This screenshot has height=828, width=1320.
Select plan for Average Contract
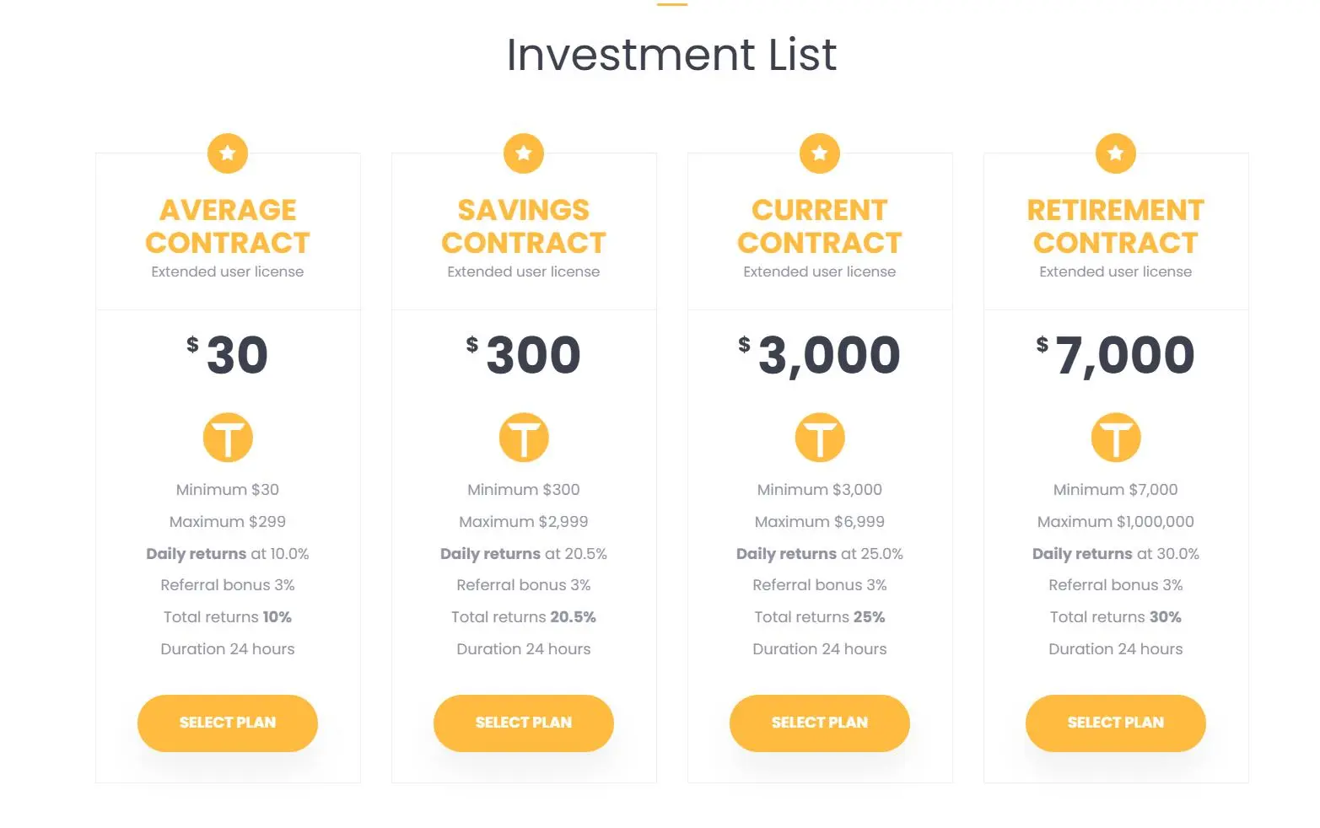[x=228, y=723]
